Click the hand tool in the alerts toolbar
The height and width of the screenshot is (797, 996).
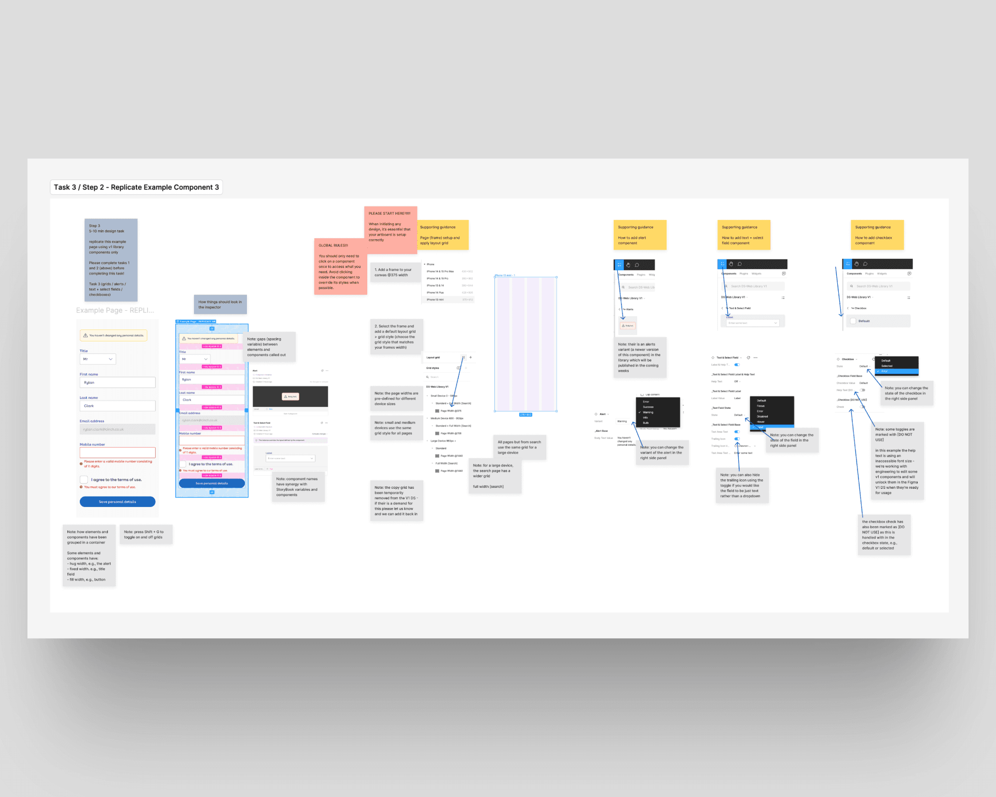pos(628,265)
